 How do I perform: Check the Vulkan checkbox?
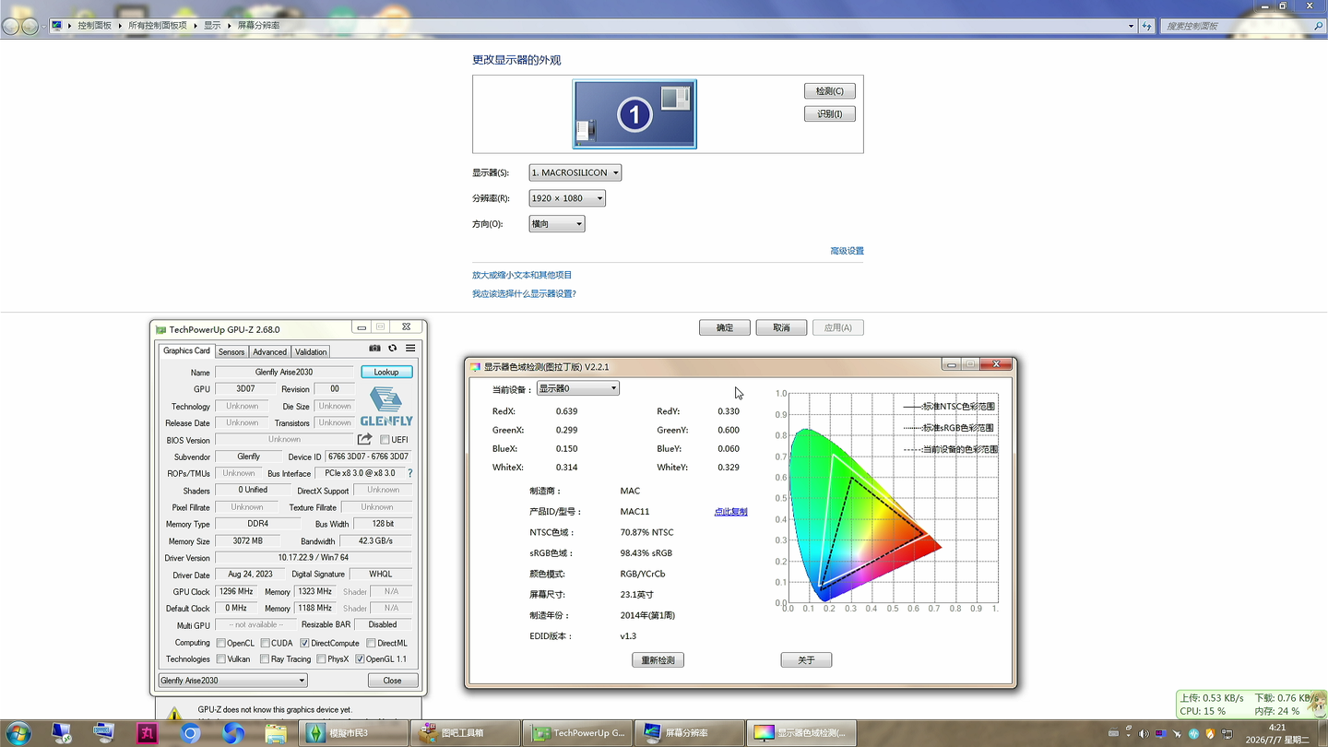point(220,659)
